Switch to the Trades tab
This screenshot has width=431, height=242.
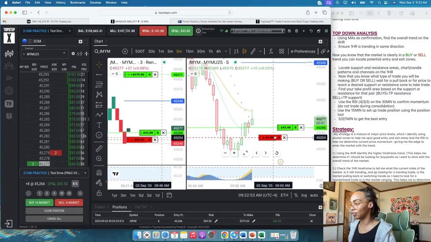point(100,207)
